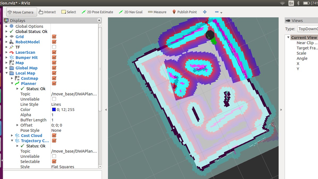Click the Publish Point tool
The image size is (318, 179).
point(184,12)
